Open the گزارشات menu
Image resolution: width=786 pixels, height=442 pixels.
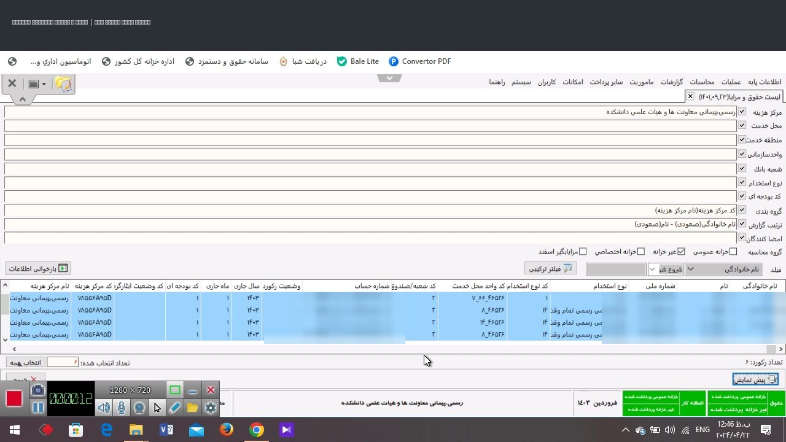[x=672, y=82]
